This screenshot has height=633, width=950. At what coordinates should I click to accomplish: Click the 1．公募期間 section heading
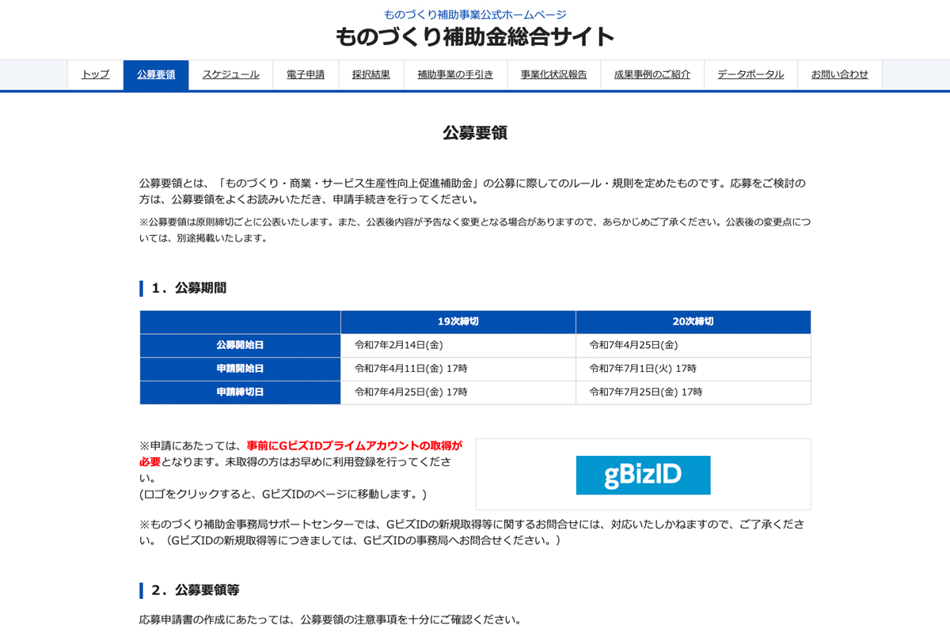188,288
